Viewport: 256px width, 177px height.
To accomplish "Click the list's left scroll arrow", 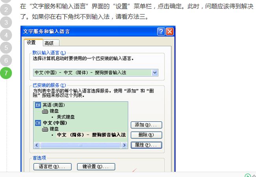I will (37, 145).
